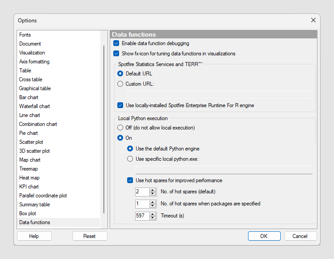Click the Cancel button
Screen dimensions: 334x259
click(x=300, y=236)
